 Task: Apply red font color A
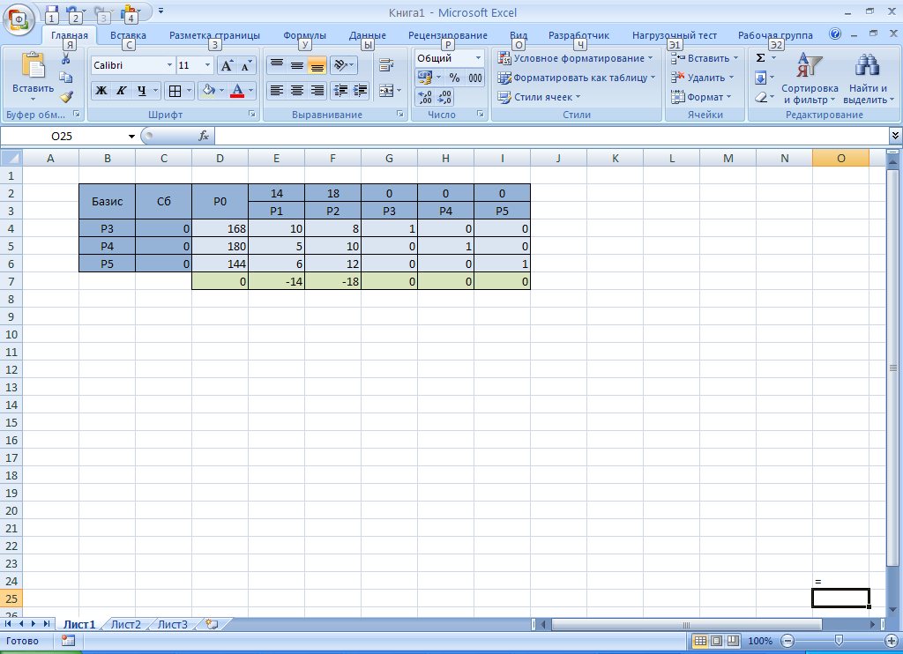pyautogui.click(x=236, y=91)
